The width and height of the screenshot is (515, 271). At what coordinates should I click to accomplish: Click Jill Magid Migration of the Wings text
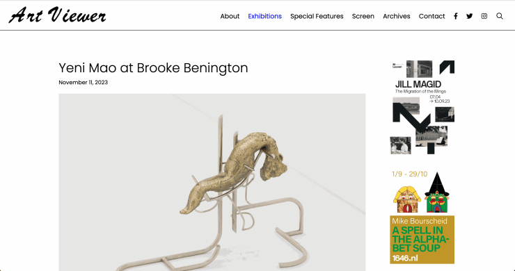click(420, 88)
